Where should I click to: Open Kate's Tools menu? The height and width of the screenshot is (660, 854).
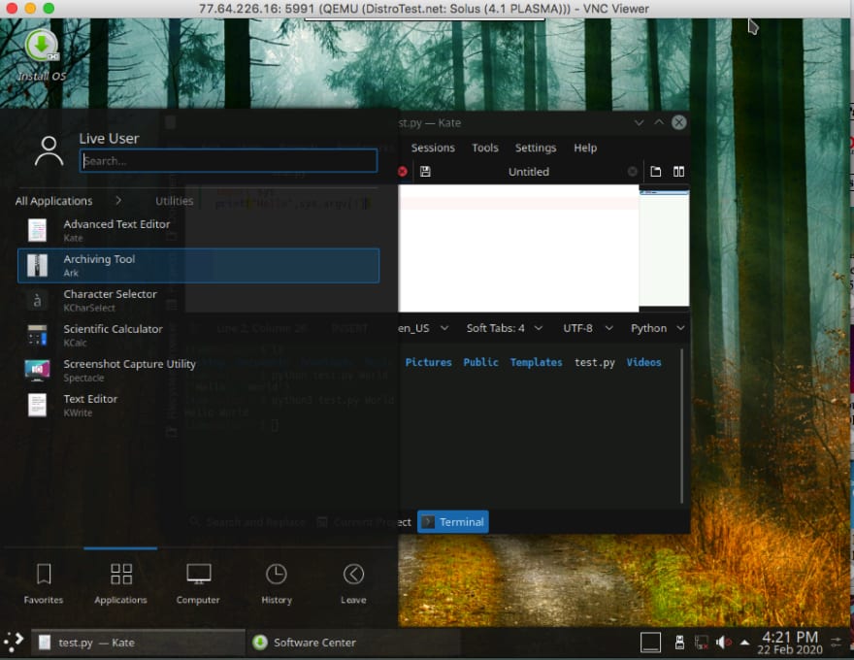[484, 148]
